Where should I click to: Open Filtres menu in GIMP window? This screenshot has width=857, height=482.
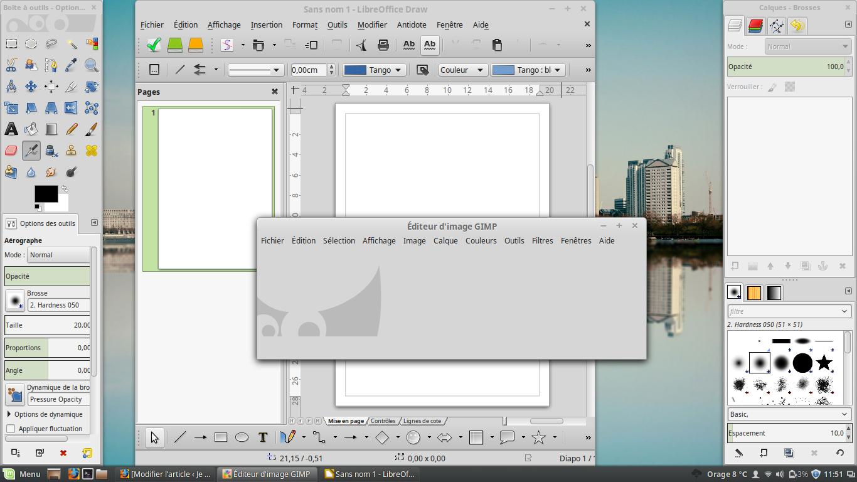543,240
